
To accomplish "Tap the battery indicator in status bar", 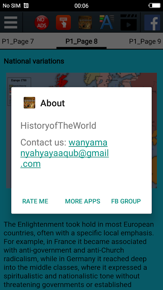I will tap(155, 5).
